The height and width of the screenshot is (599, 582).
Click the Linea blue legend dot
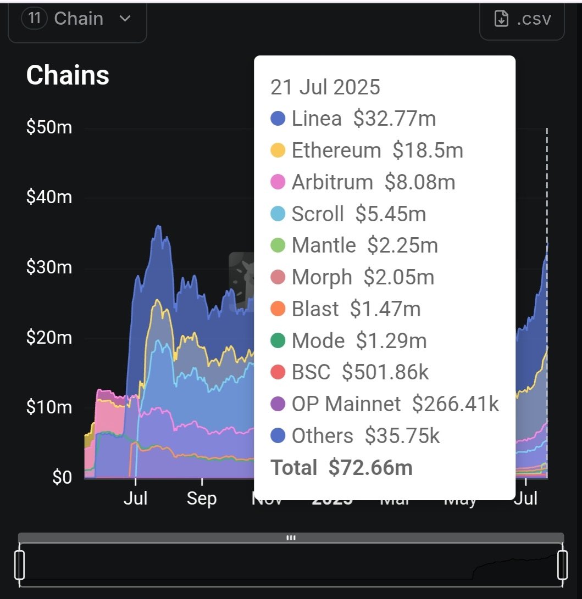pos(278,119)
